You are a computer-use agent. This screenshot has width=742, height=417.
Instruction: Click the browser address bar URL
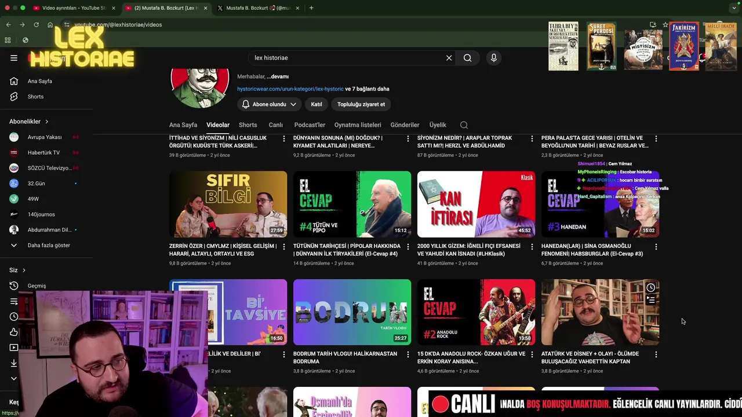click(118, 25)
